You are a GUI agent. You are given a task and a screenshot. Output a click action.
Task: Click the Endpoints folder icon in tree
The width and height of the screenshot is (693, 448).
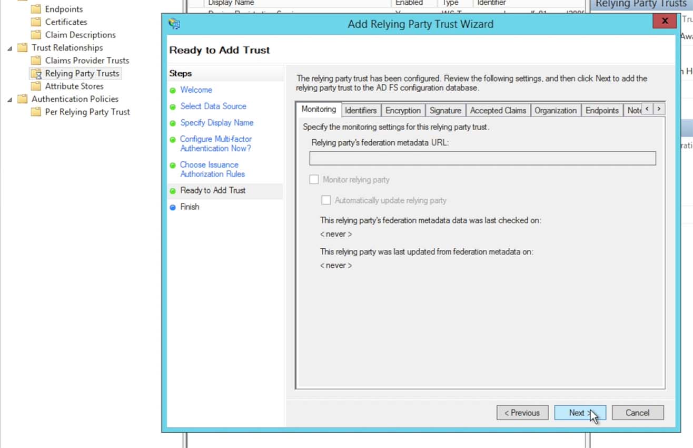(36, 9)
